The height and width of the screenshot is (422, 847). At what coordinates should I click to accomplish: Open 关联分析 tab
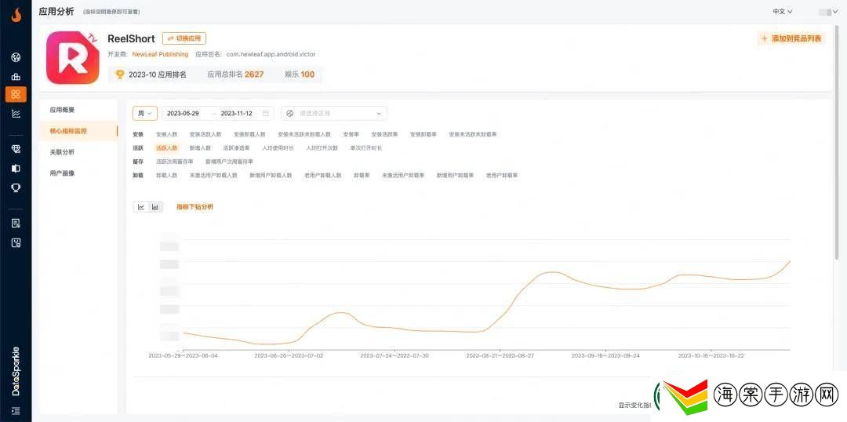click(x=62, y=152)
